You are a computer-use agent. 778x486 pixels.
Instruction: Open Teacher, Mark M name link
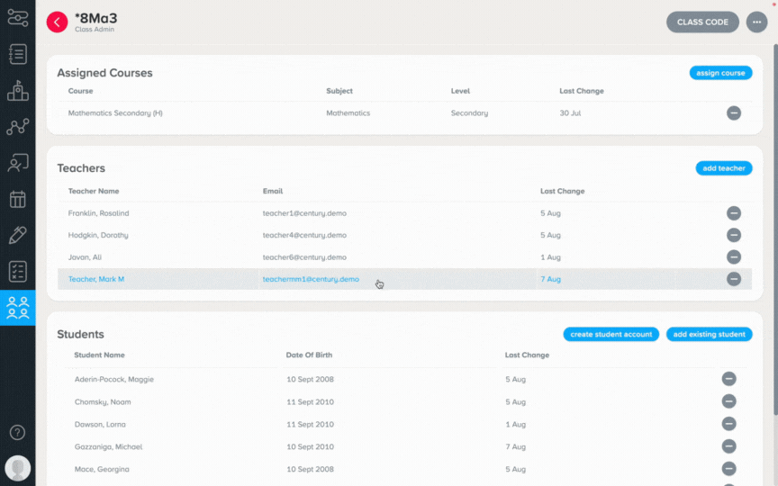click(96, 279)
